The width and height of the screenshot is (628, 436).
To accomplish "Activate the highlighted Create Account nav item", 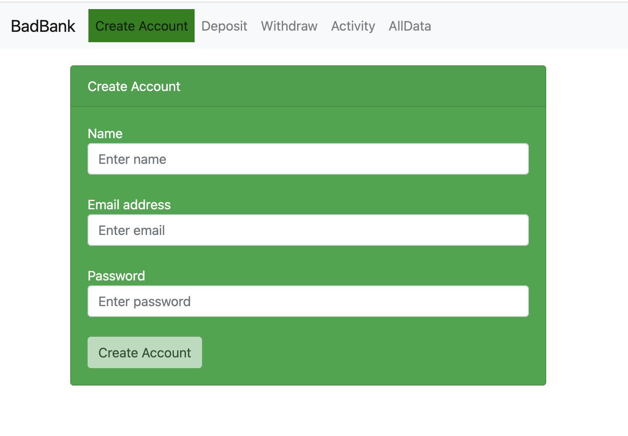I will [141, 26].
